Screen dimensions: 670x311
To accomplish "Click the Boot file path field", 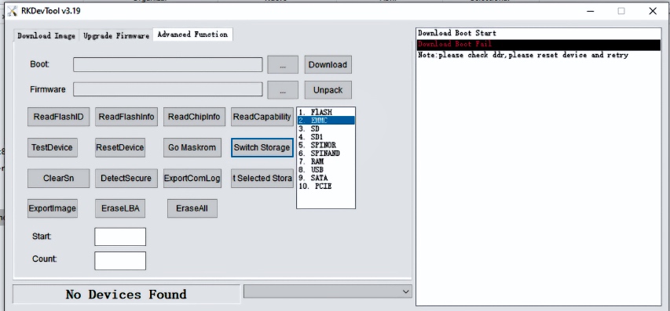I will point(167,65).
